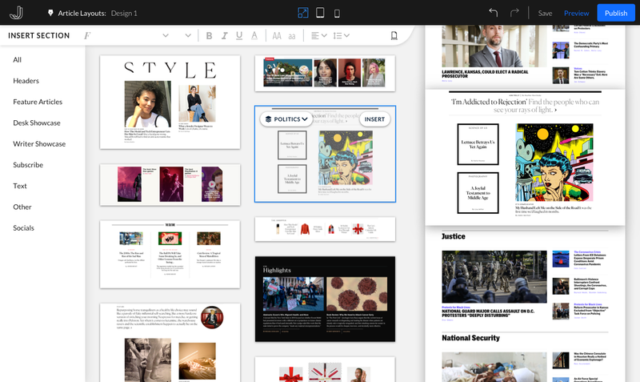The width and height of the screenshot is (640, 382).
Task: Open the National Guard Major headline
Action: click(x=488, y=313)
